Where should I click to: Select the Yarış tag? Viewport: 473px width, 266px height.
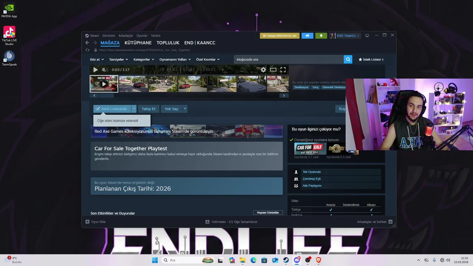[315, 87]
